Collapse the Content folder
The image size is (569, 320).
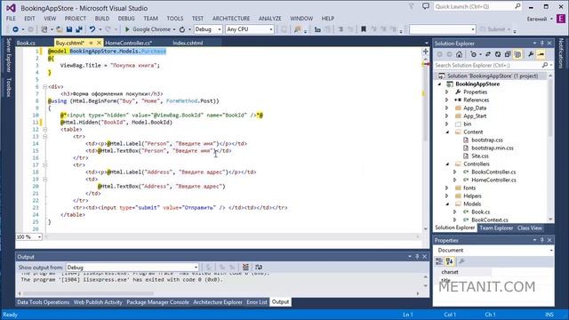point(446,132)
